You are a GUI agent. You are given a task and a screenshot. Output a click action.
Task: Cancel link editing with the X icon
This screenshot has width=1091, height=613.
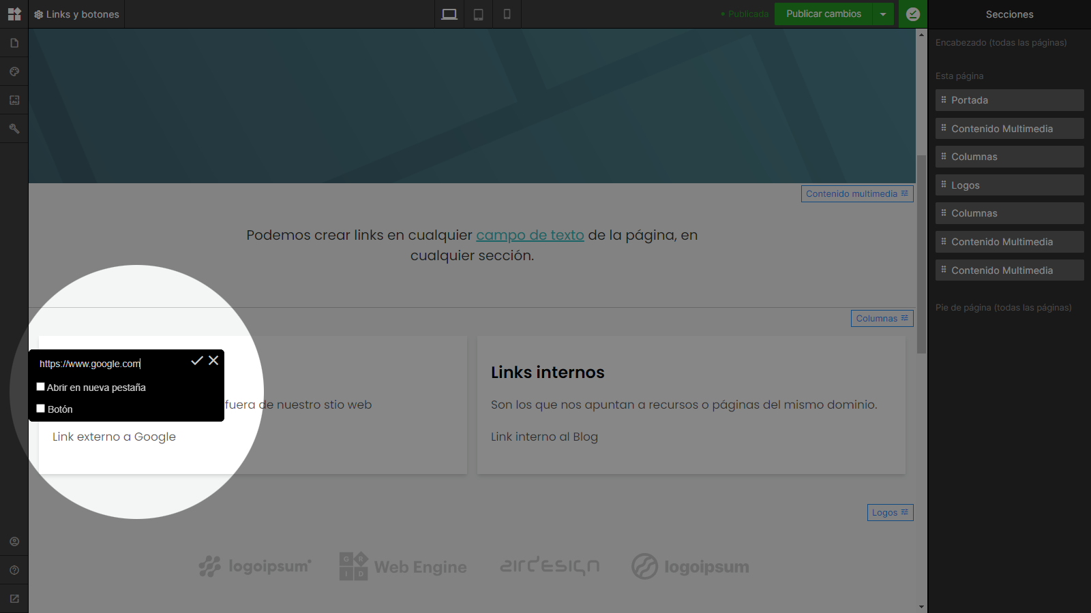coord(213,360)
